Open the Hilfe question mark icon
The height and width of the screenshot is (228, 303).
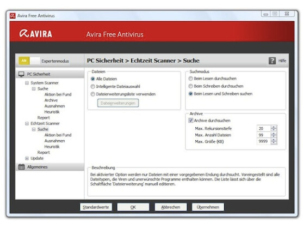272,61
